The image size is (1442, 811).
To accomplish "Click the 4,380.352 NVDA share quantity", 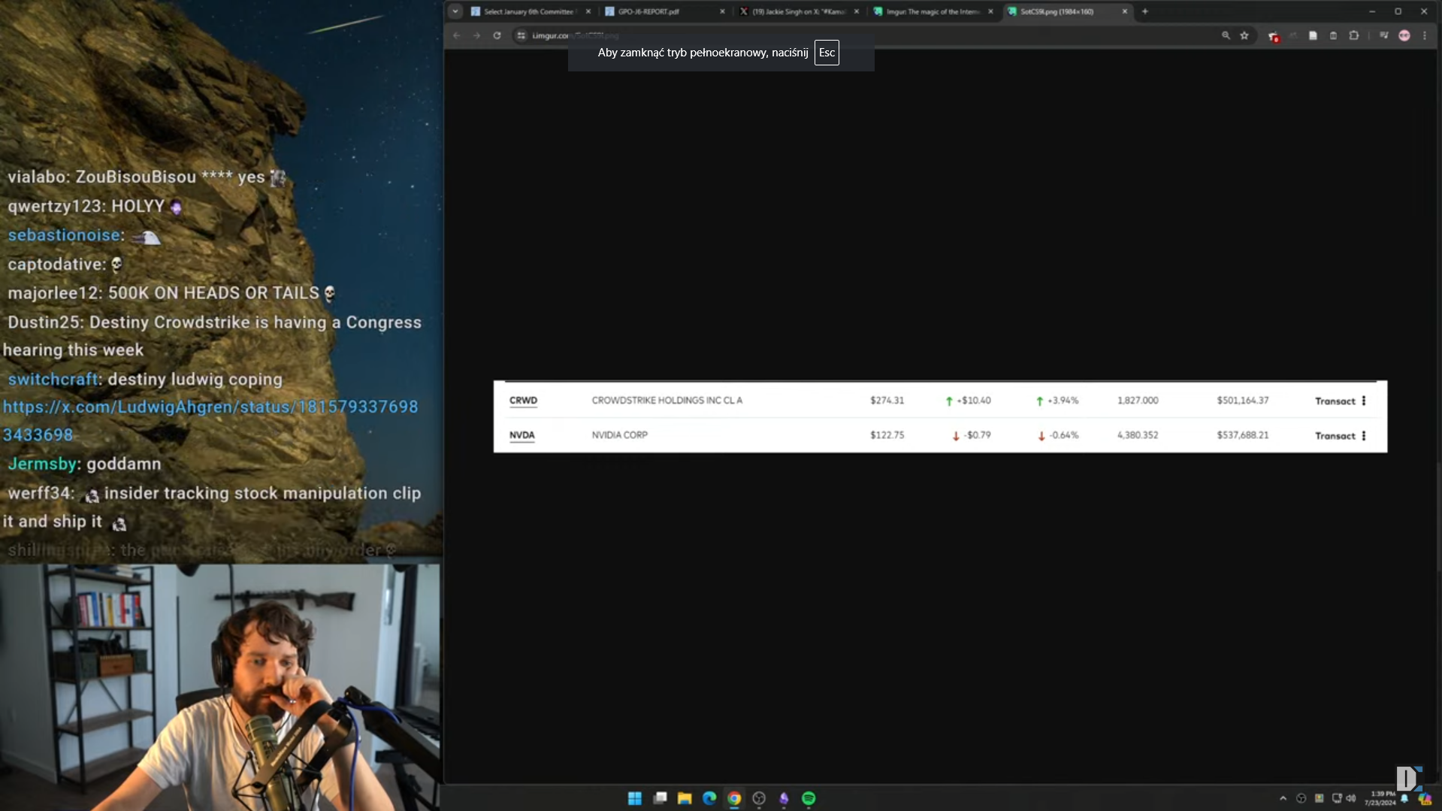I will click(x=1138, y=435).
